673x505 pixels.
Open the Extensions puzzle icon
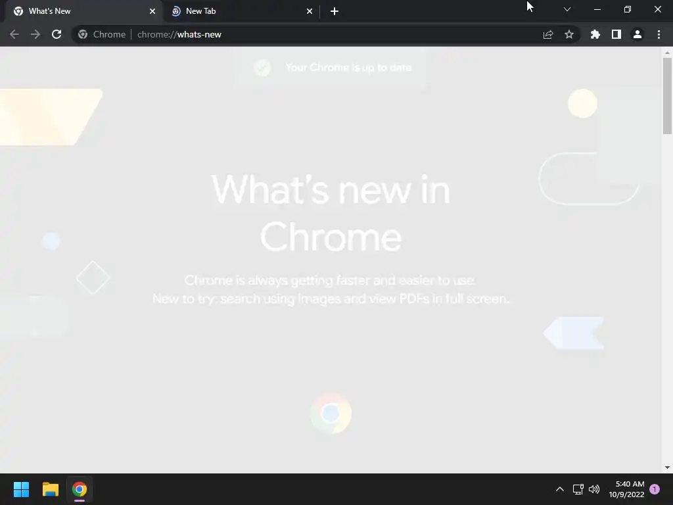point(595,34)
